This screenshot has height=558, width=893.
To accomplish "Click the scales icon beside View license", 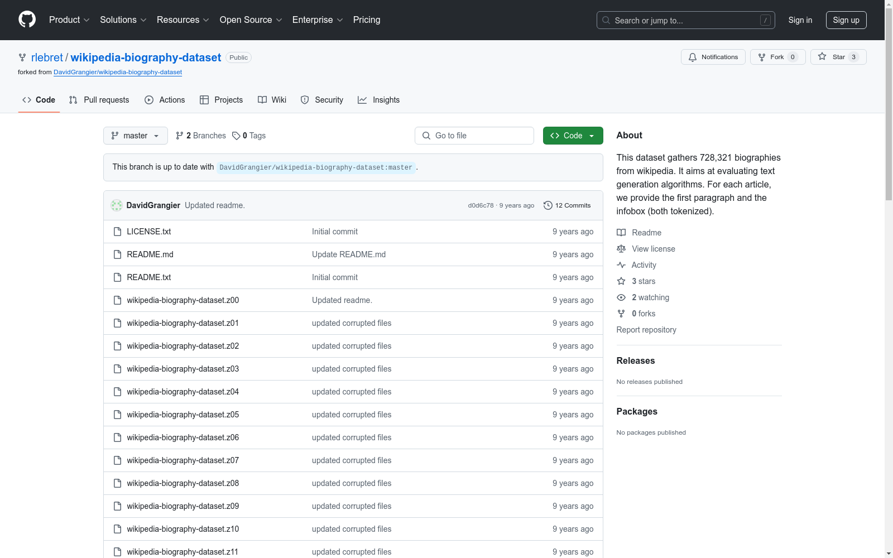I will [621, 249].
